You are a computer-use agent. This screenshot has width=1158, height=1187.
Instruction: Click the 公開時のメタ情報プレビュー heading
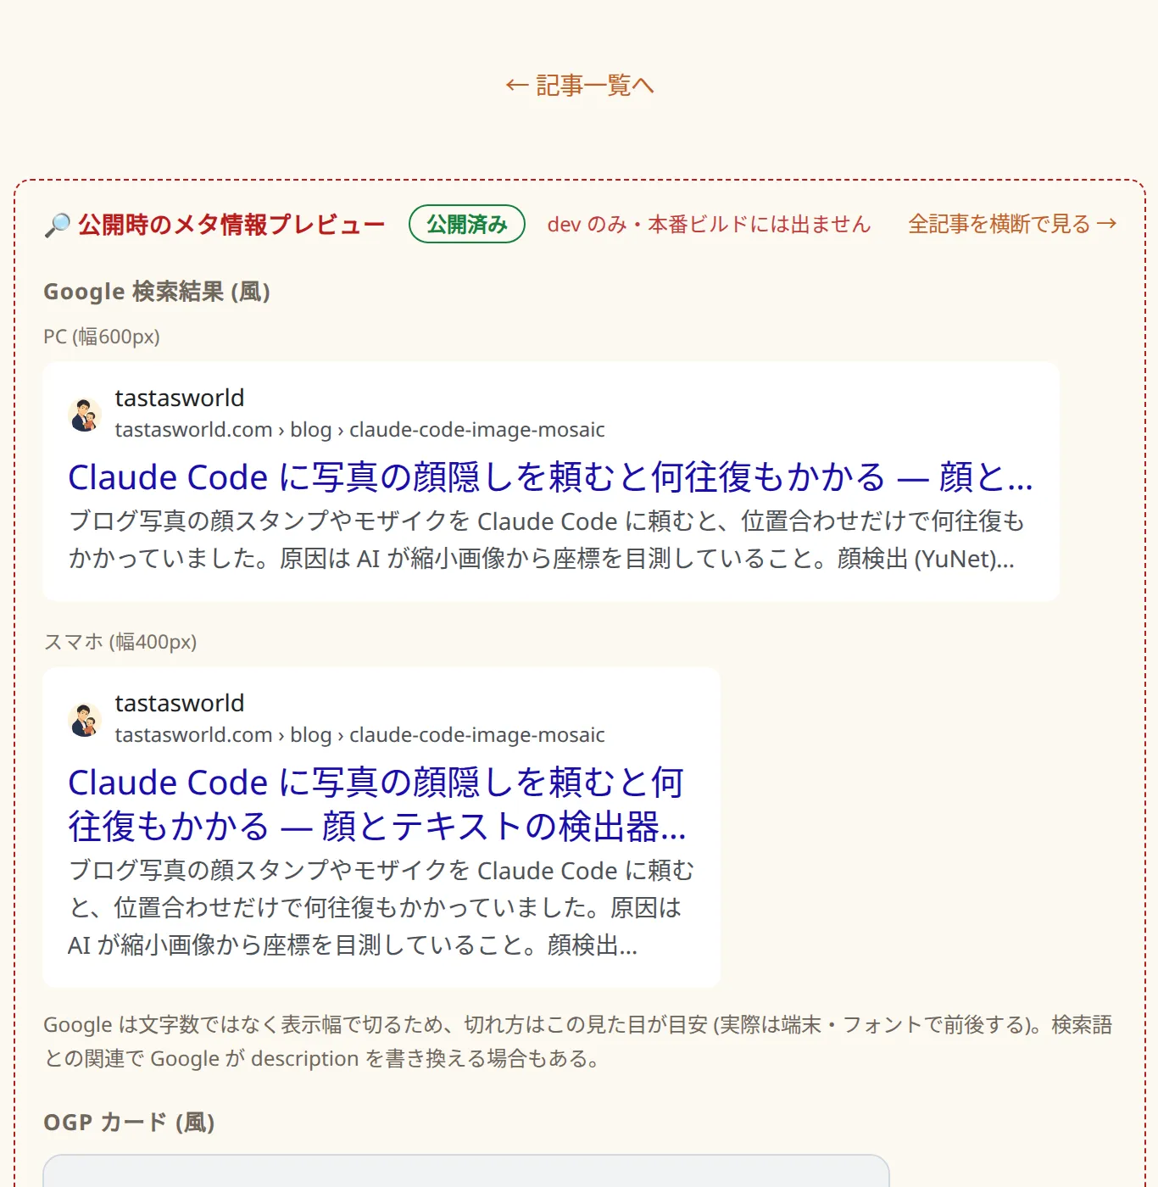coord(231,225)
